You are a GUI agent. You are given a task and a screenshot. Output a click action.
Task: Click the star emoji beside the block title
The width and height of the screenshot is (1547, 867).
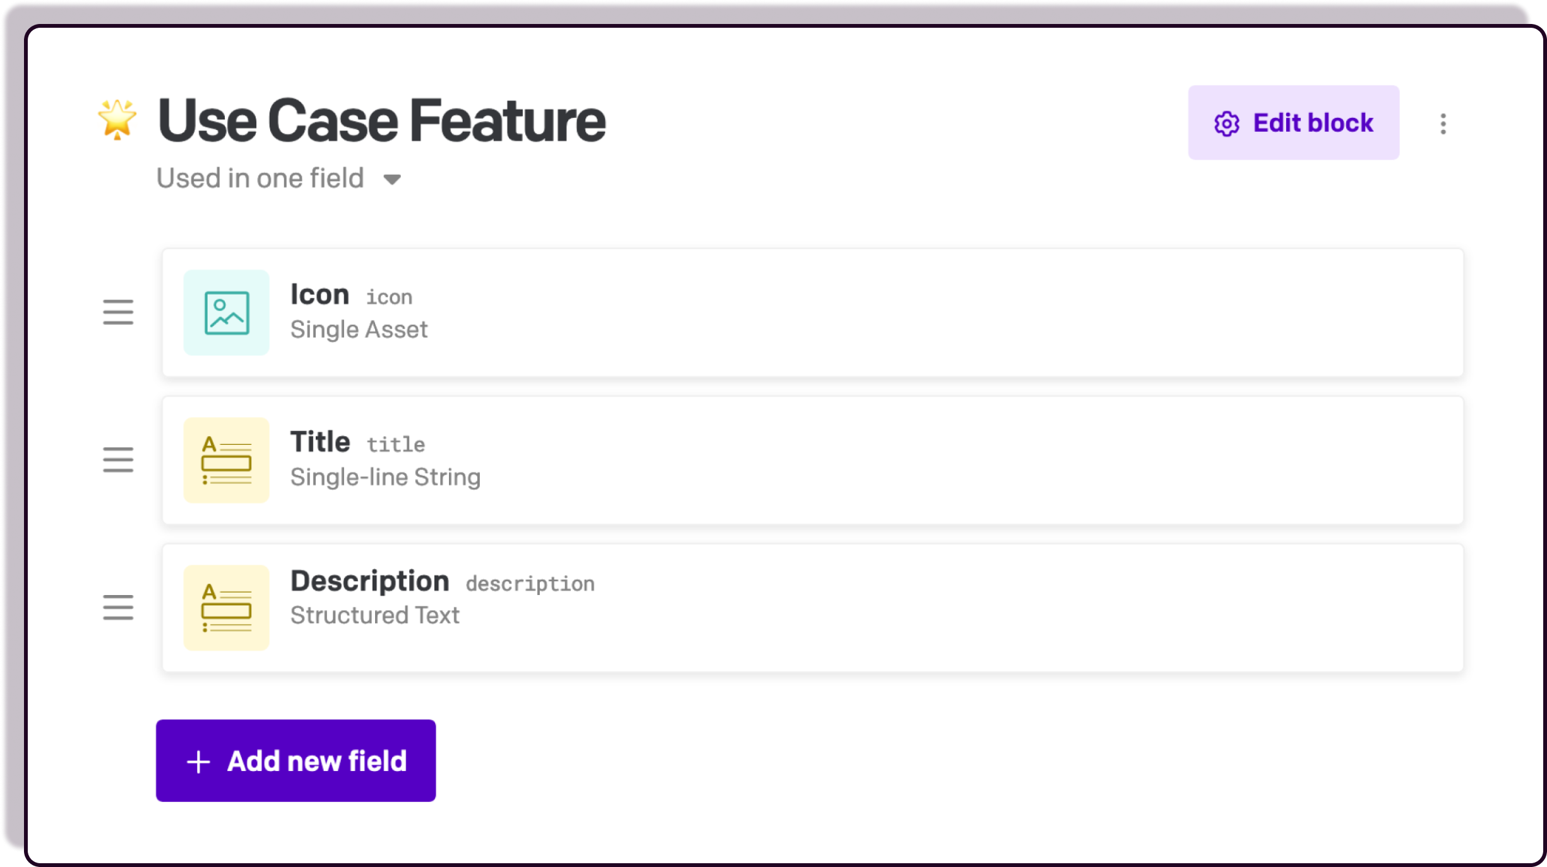pyautogui.click(x=117, y=119)
